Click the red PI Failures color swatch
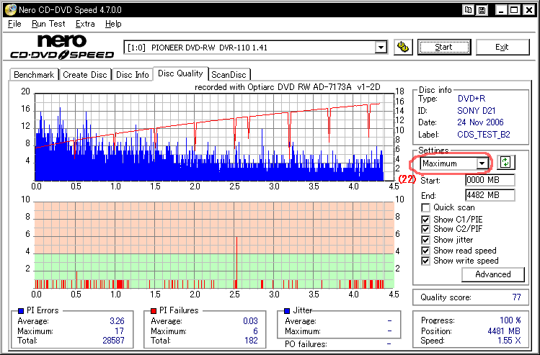The image size is (540, 355). point(154,311)
